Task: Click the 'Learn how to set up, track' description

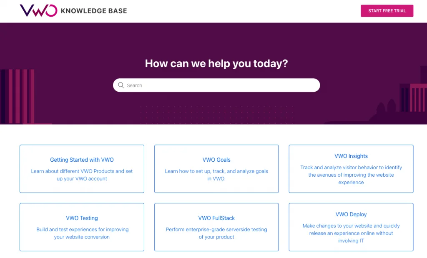Action: [x=216, y=175]
